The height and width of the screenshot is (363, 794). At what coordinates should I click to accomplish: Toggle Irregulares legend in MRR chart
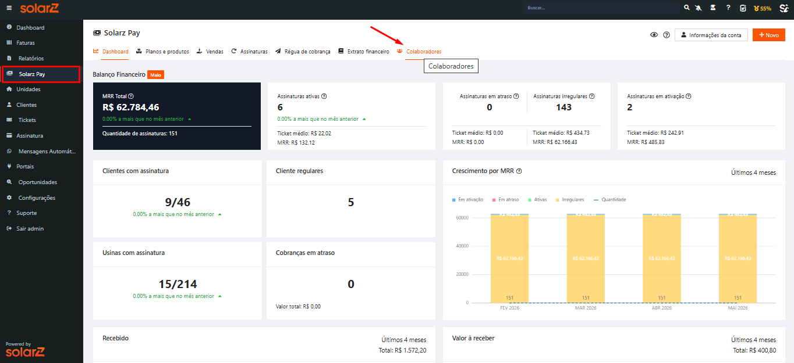570,200
